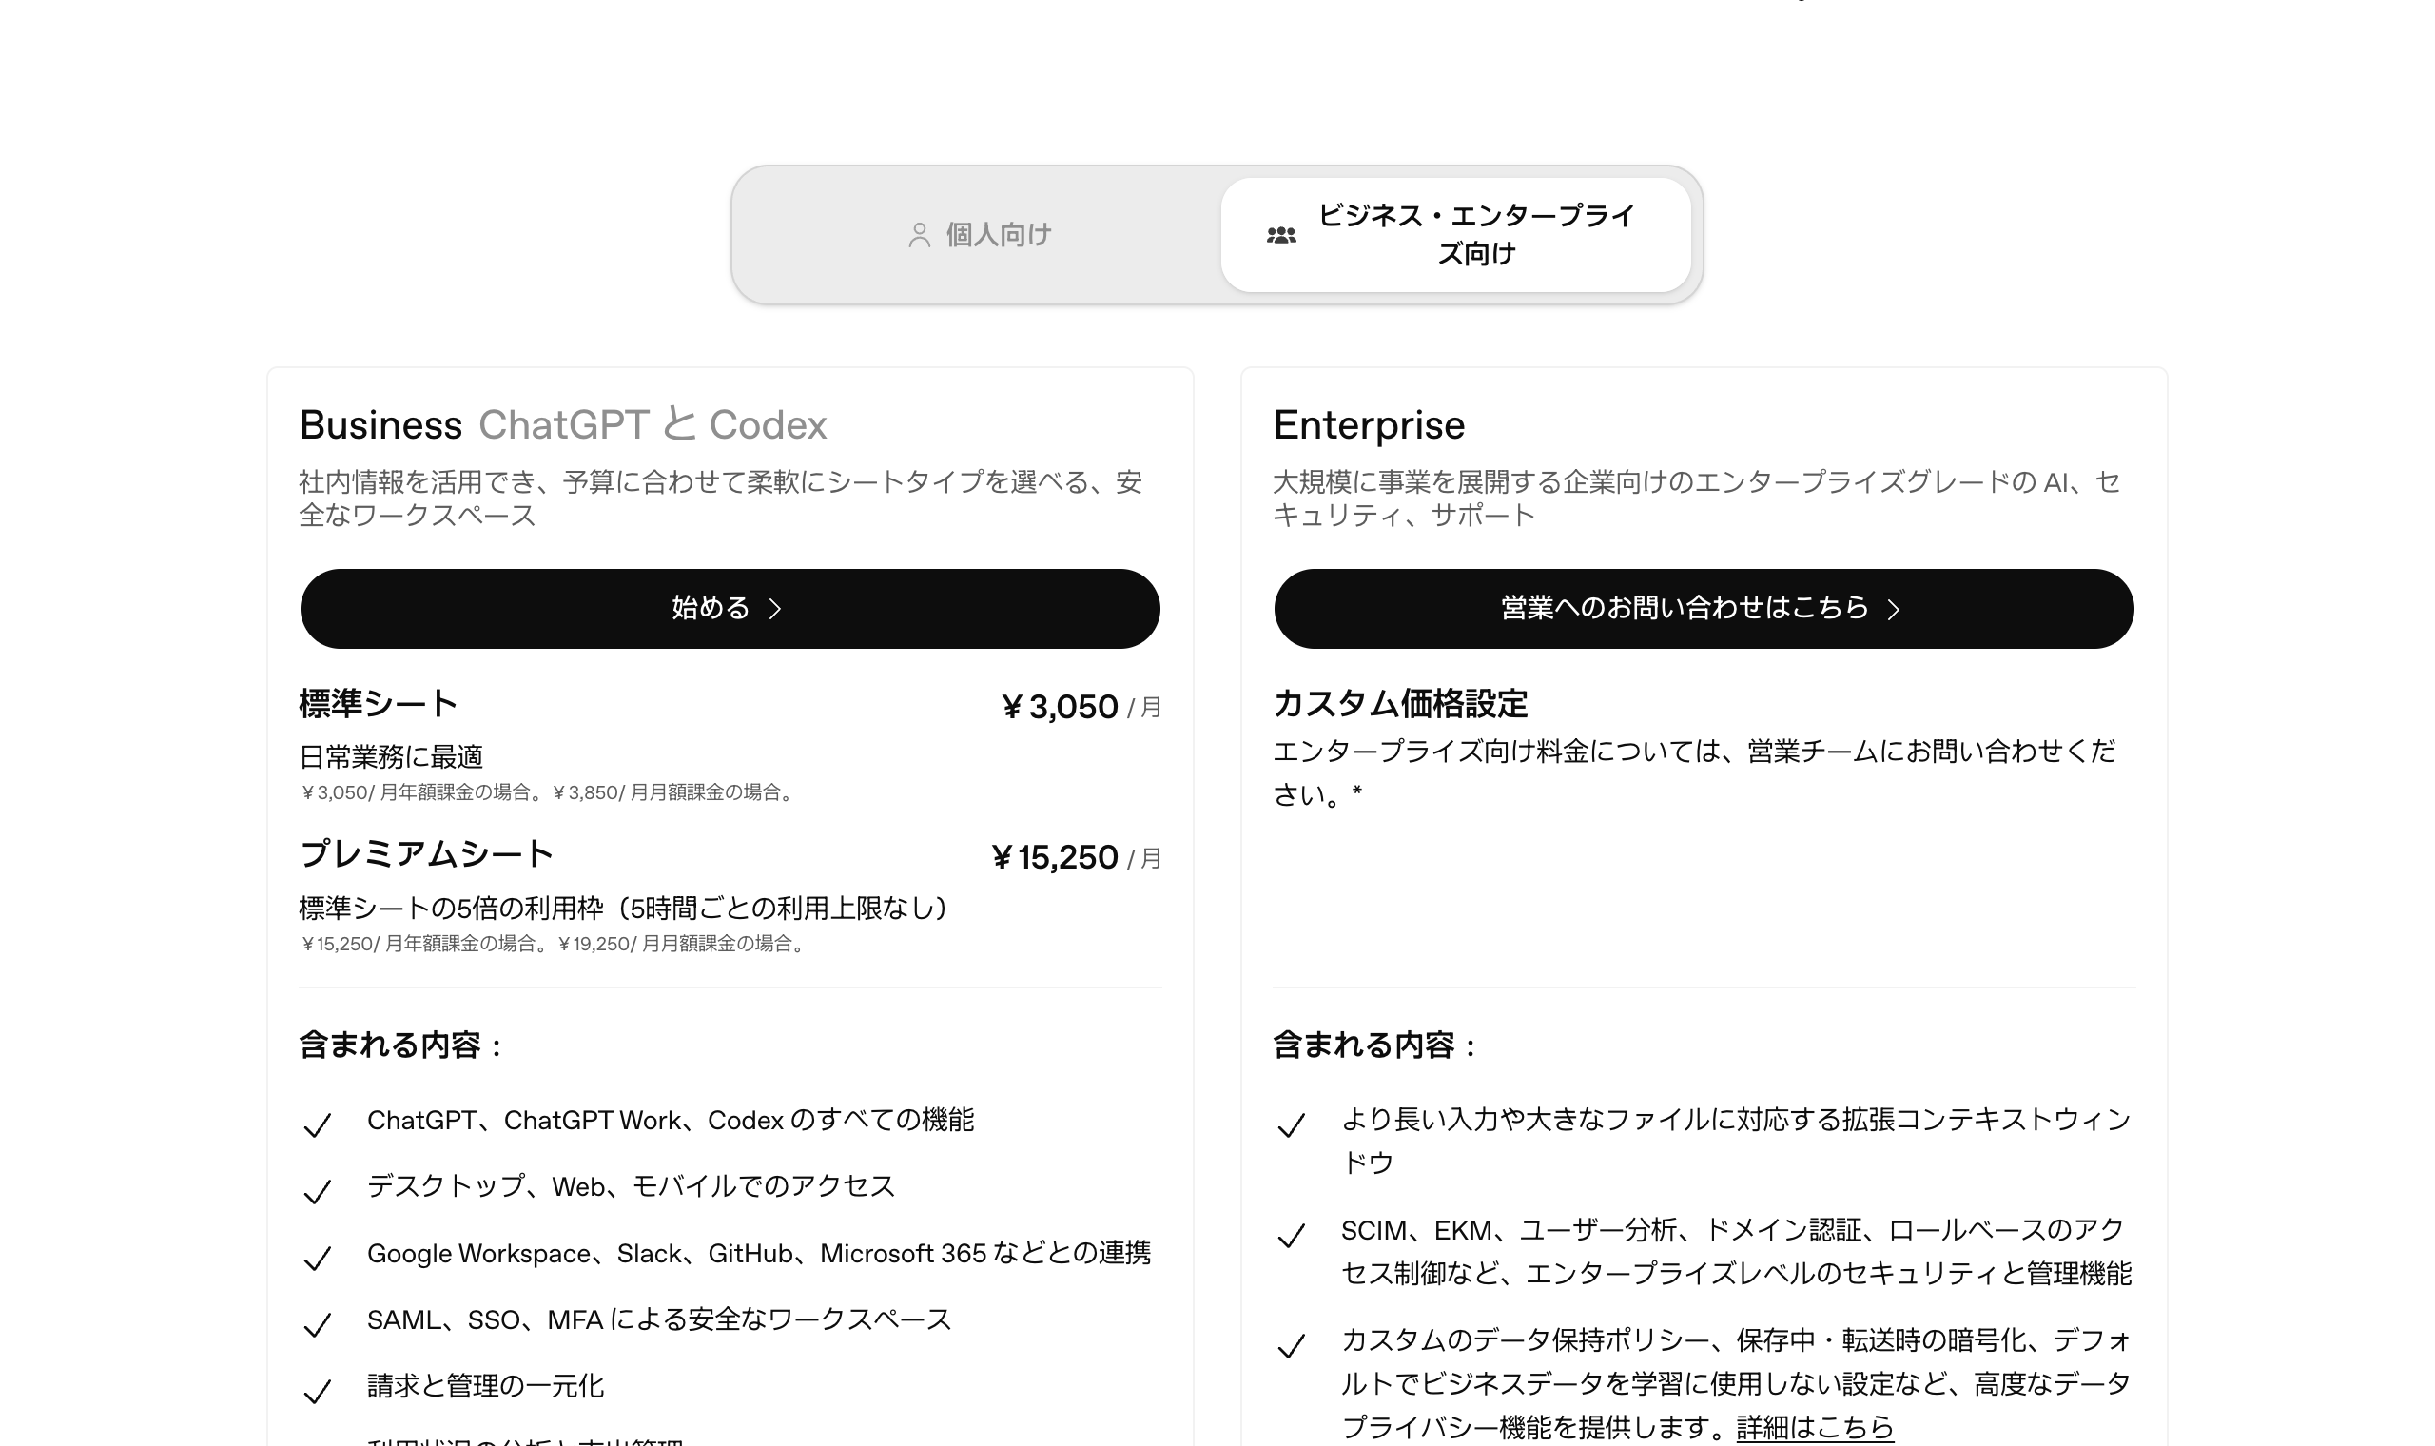2435x1446 pixels.
Task: Click the Enterprise description starting 大規模に事業を展開する
Action: coord(1697,498)
